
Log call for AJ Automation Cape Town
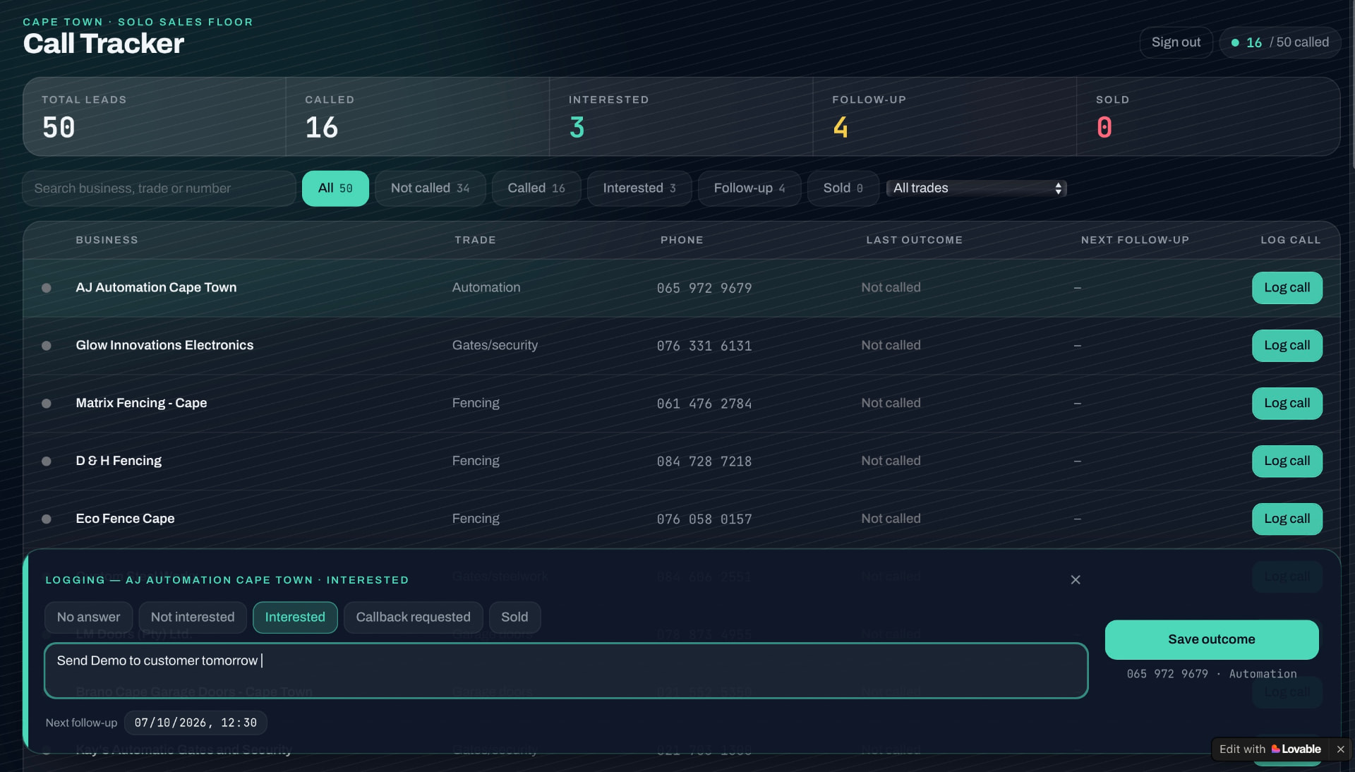[1287, 288]
